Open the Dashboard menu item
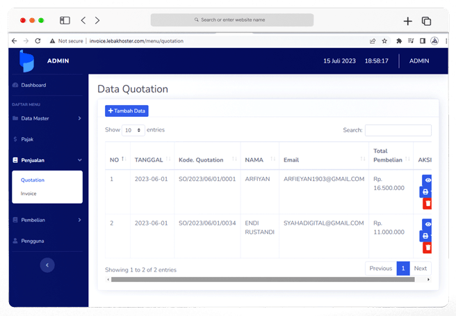 (33, 85)
